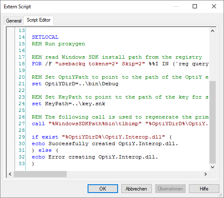Maximize the Extern Script window
224x198 pixels.
click(x=195, y=6)
